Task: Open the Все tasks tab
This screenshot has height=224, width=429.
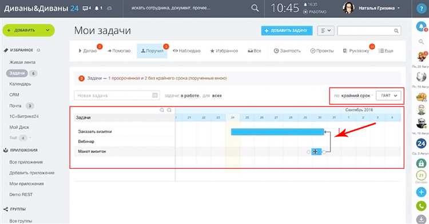Action: [x=255, y=51]
